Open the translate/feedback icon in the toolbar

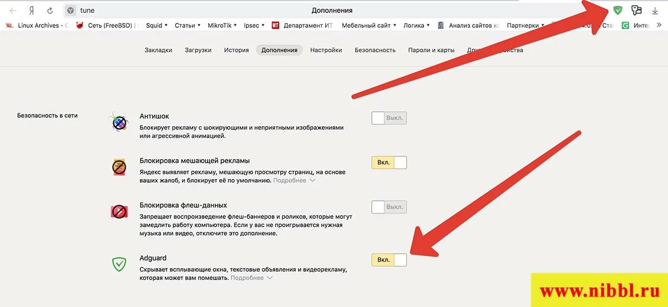tap(637, 10)
